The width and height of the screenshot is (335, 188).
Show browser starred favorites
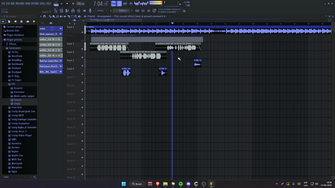(34, 21)
